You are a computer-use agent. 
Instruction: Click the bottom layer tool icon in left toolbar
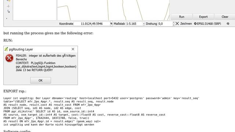coord(8,11)
